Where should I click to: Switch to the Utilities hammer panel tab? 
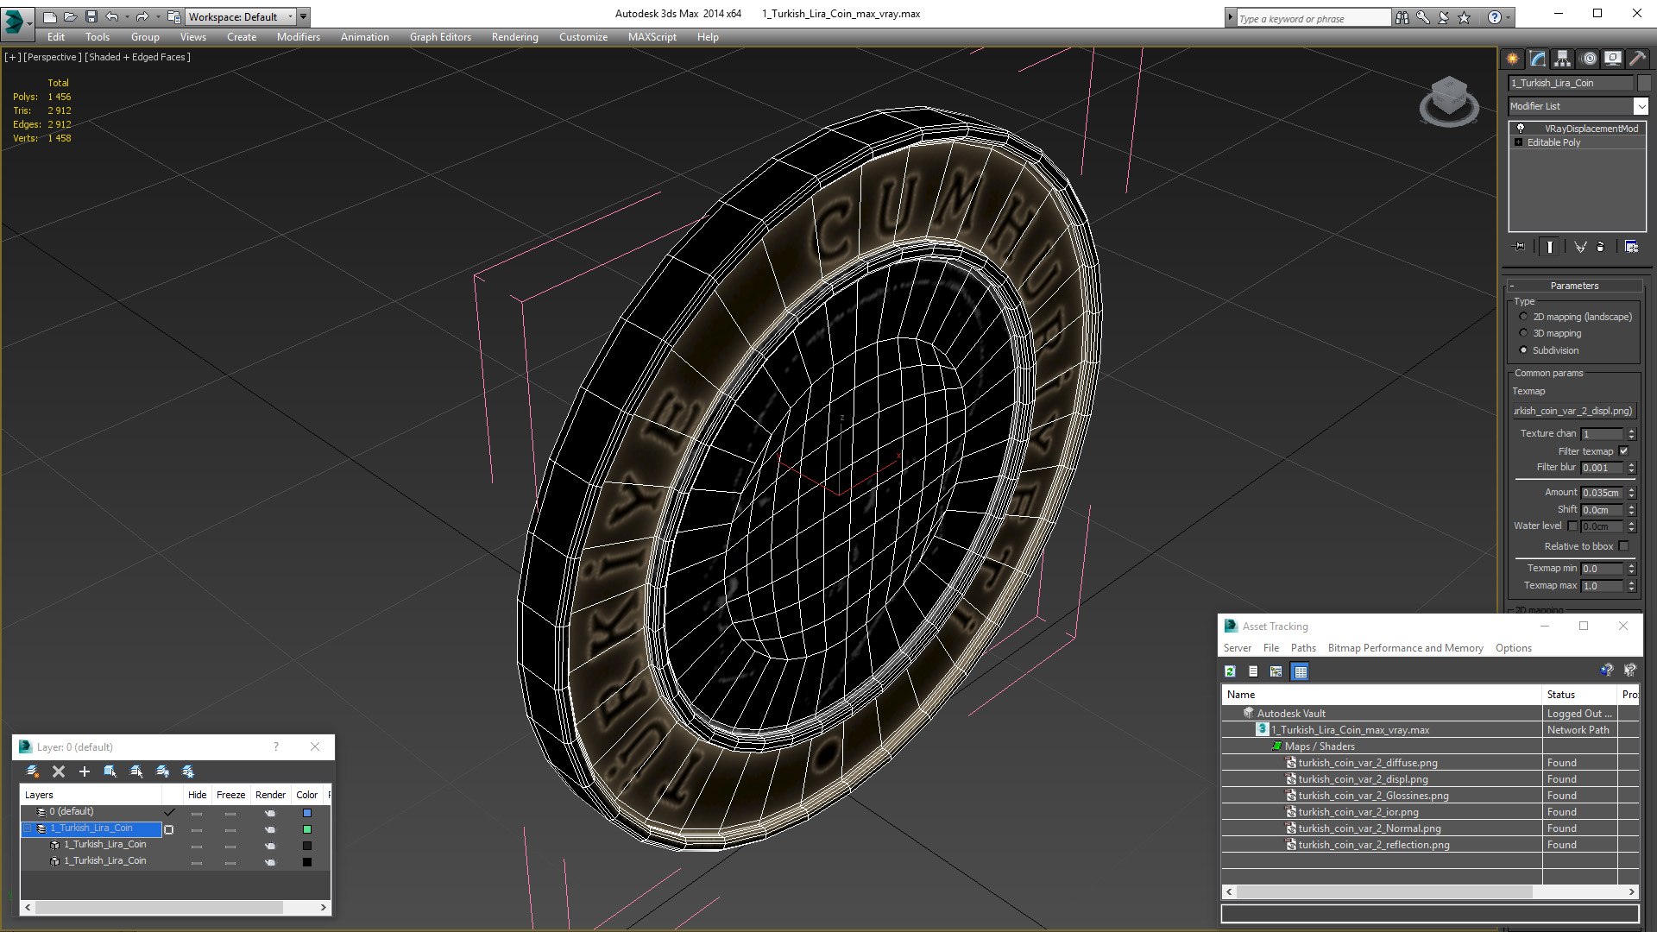pyautogui.click(x=1637, y=59)
